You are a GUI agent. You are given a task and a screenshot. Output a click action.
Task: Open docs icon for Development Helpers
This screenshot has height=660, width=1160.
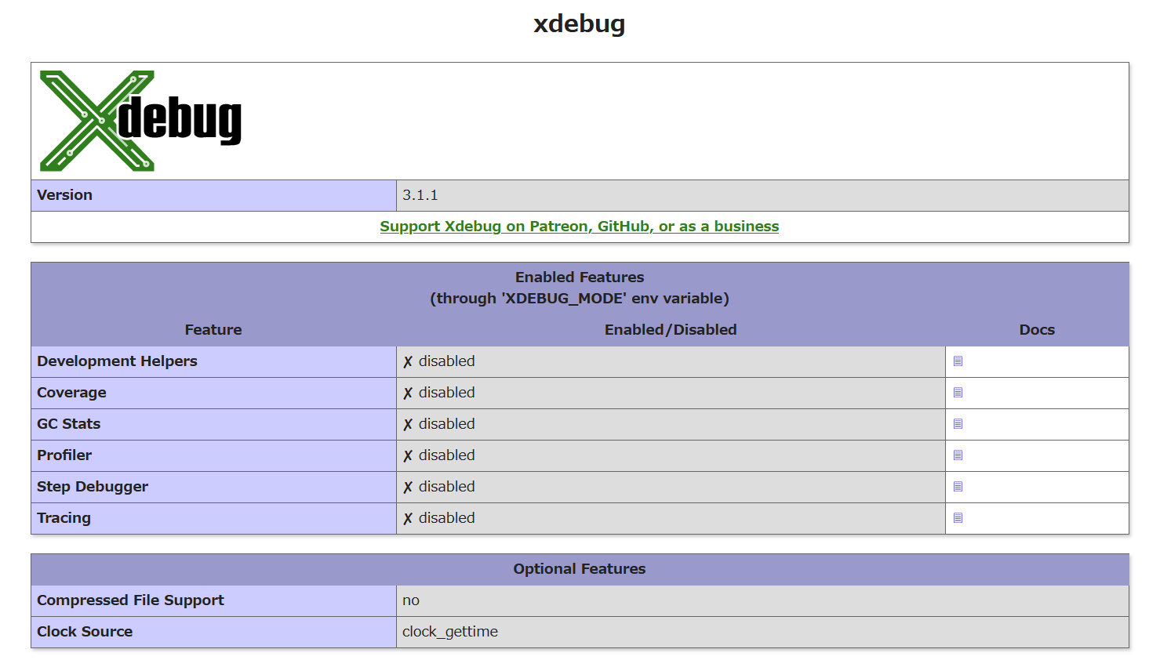tap(958, 361)
